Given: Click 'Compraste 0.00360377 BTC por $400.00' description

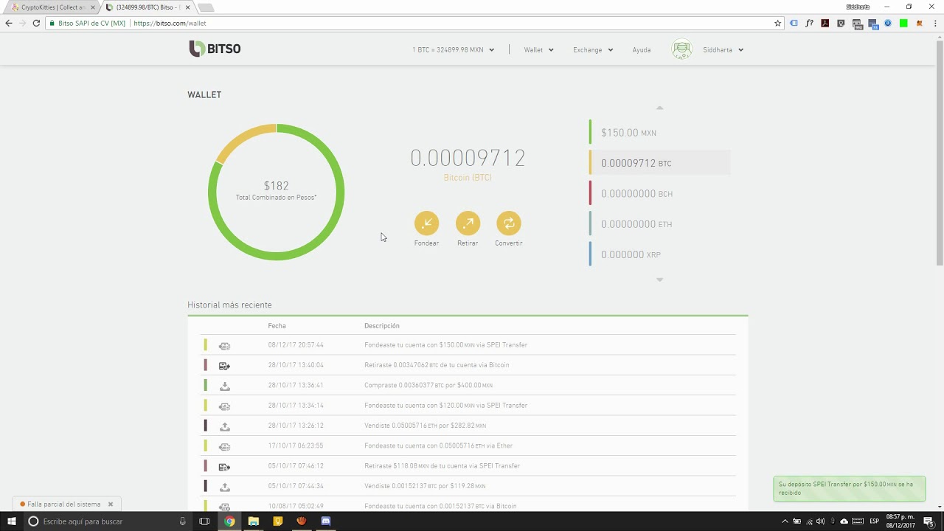Looking at the screenshot, I should pyautogui.click(x=428, y=386).
